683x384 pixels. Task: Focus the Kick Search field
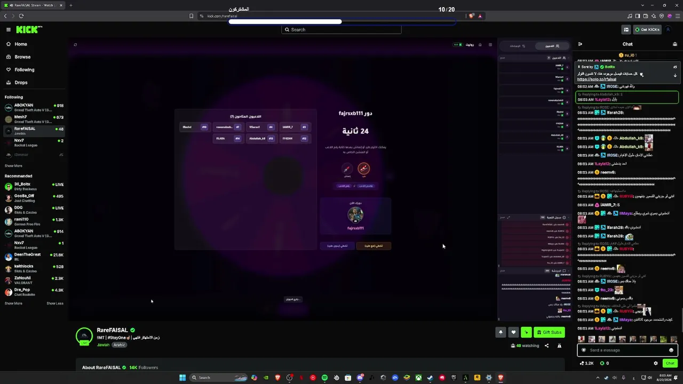coord(341,30)
